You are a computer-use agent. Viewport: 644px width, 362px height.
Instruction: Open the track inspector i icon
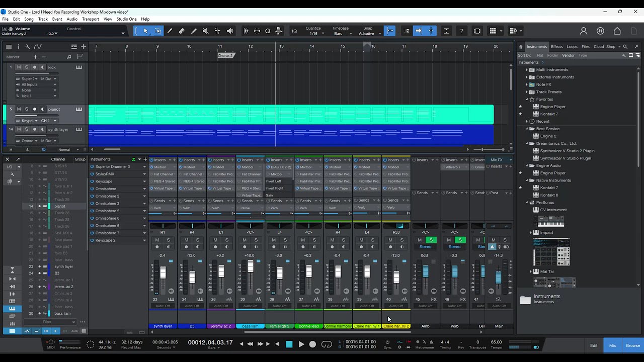point(18,47)
